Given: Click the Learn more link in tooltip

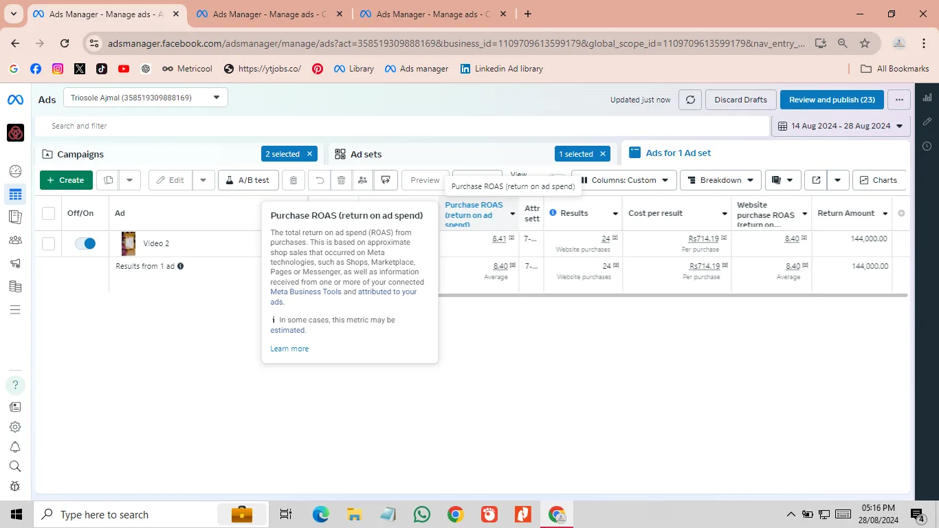Looking at the screenshot, I should pyautogui.click(x=289, y=349).
